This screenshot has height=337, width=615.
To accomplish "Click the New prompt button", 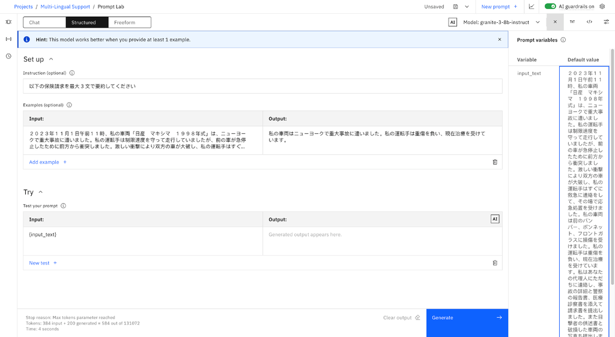I will pyautogui.click(x=499, y=7).
